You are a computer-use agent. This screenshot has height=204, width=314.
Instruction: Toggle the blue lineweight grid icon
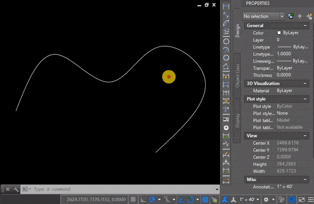(205, 200)
